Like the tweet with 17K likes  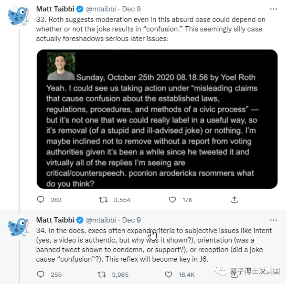(x=172, y=200)
